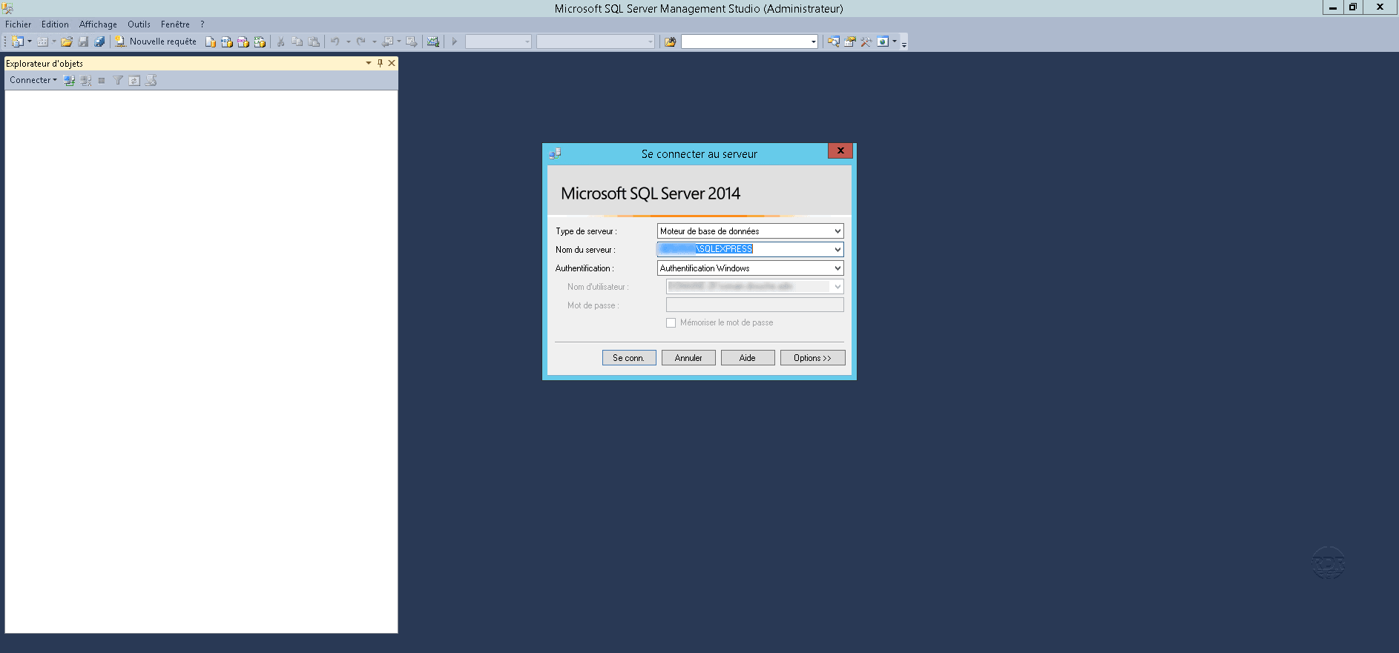Click the Save floppy disk icon
1399x653 pixels.
click(x=83, y=42)
